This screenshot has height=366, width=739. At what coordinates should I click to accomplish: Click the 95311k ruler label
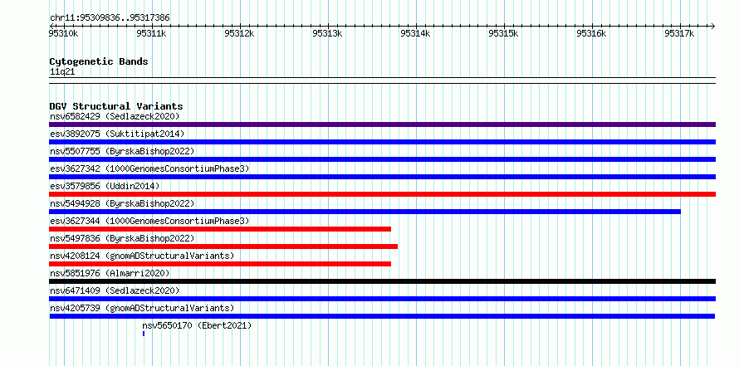point(151,33)
